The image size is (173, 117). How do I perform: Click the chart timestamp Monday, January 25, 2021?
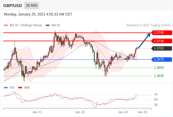[x=38, y=14]
